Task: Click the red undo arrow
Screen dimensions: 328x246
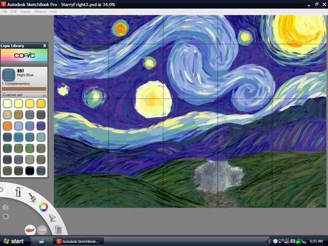Action: pos(30,230)
